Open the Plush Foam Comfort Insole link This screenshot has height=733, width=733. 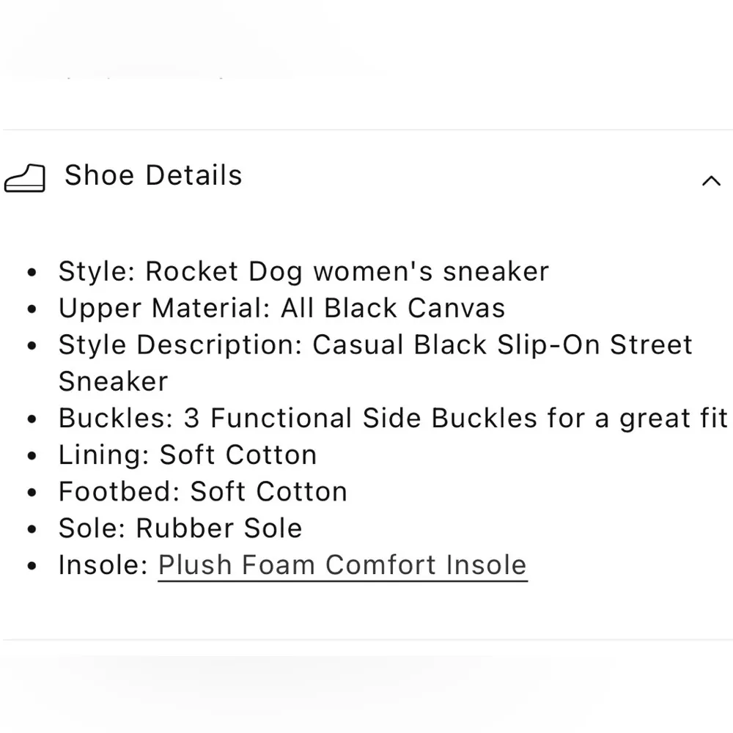(x=342, y=564)
